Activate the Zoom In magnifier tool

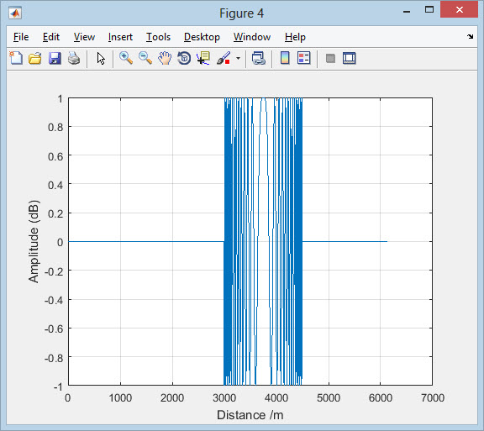click(x=126, y=58)
